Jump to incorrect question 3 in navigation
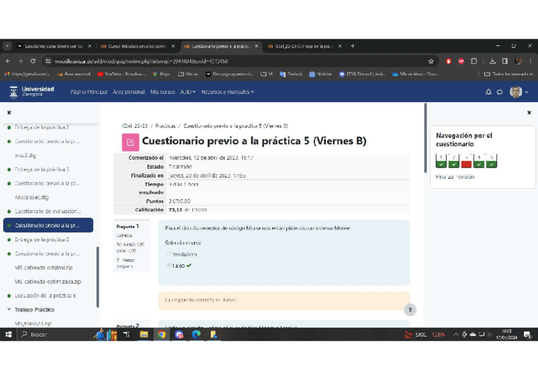This screenshot has width=538, height=380. click(466, 161)
